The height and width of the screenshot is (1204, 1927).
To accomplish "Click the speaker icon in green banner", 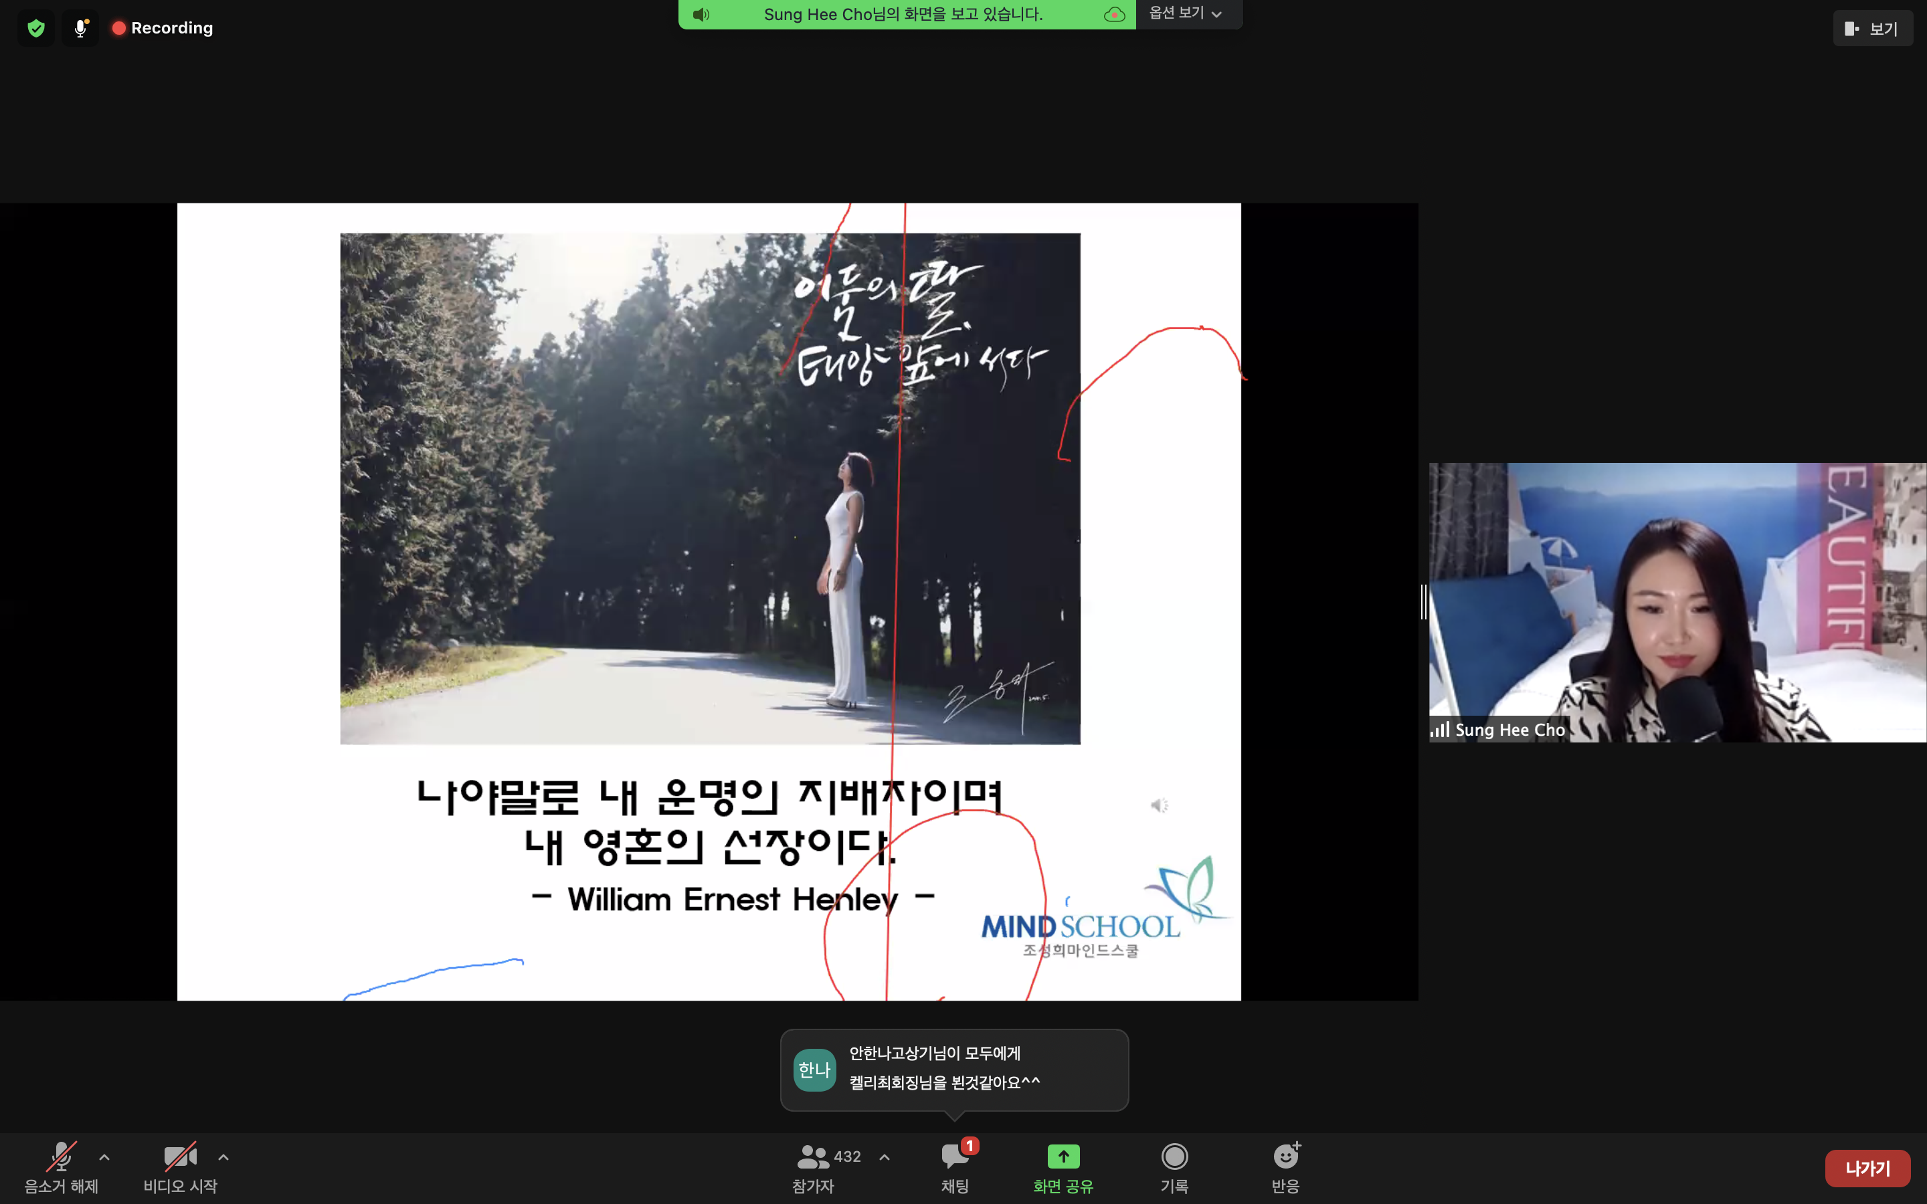I will click(x=701, y=14).
